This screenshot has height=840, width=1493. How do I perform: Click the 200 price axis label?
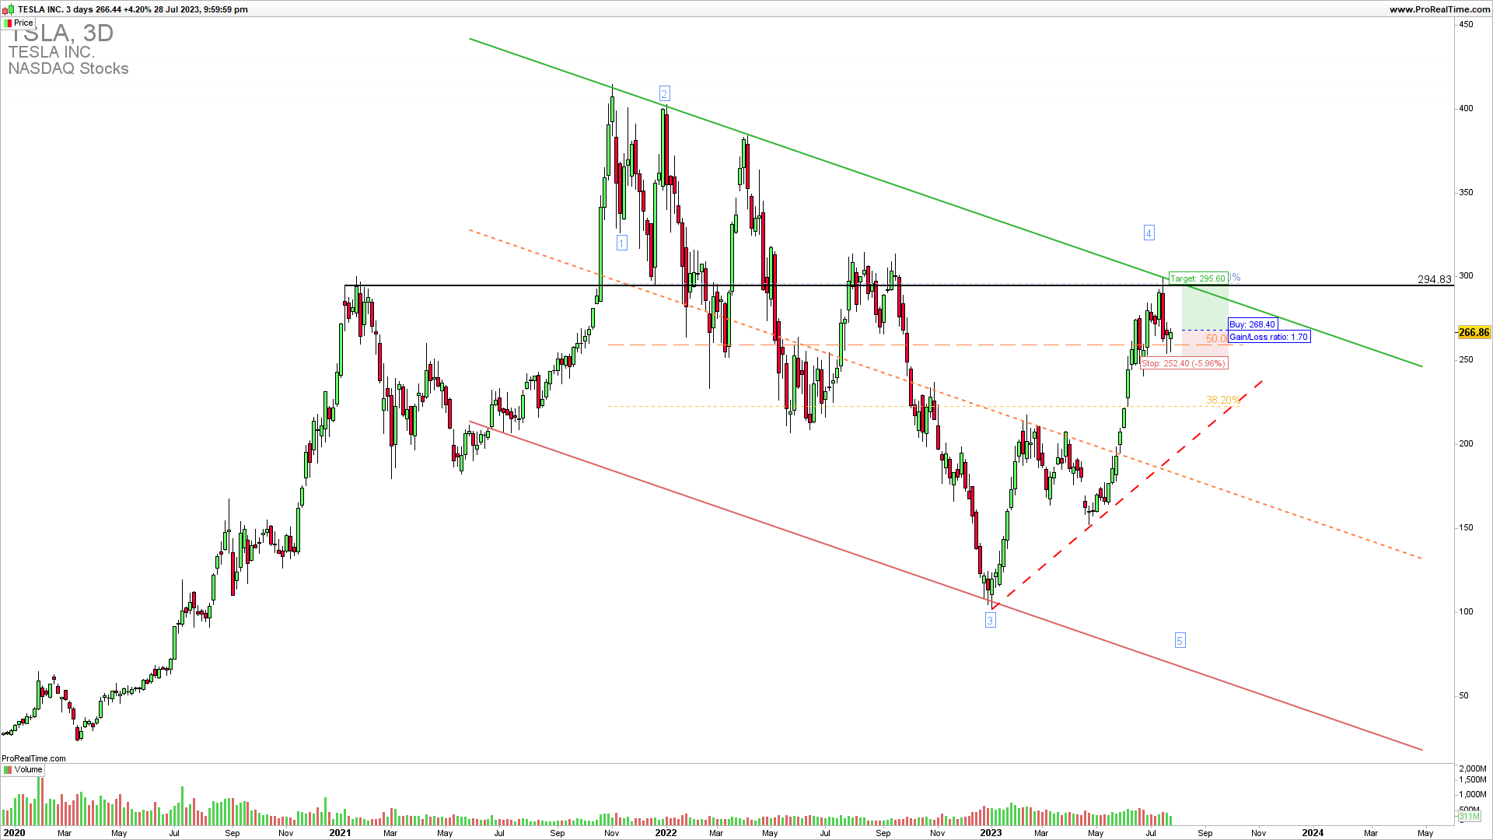click(1466, 443)
